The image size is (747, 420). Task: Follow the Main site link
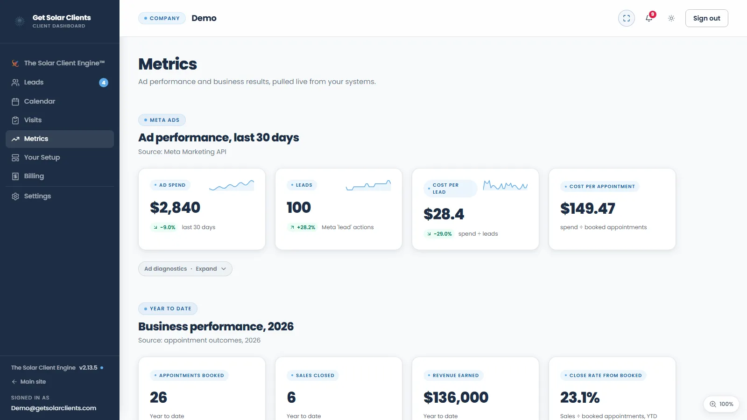click(x=28, y=382)
